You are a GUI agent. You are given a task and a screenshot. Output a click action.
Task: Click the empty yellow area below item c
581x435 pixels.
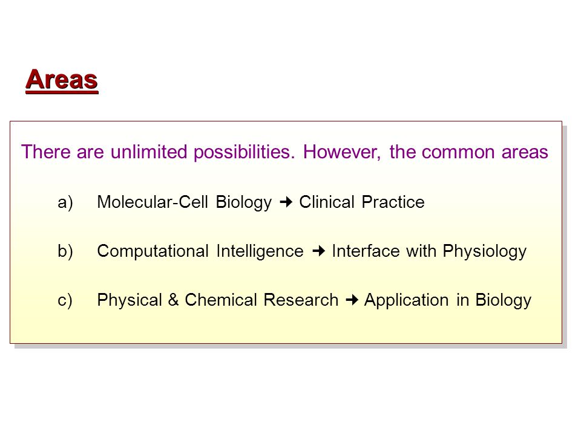point(285,327)
